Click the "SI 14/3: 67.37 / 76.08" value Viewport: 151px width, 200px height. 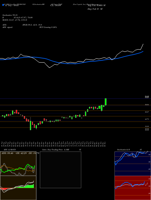23,18
